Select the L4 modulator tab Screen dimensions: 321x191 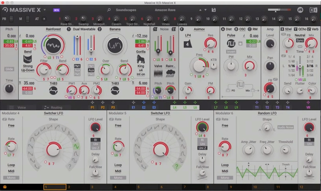(175, 108)
